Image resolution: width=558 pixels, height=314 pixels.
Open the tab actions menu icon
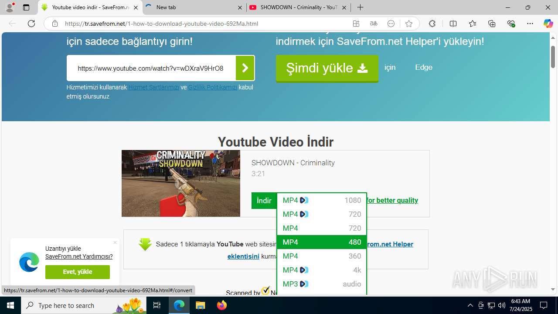click(x=26, y=7)
